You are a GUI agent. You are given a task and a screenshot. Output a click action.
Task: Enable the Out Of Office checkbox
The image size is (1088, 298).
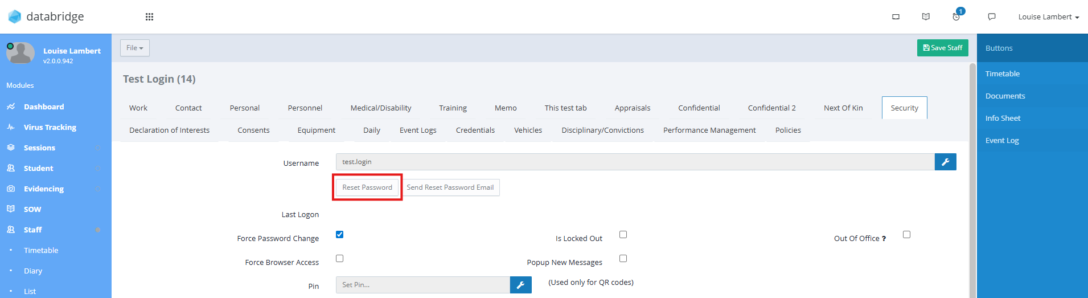(x=907, y=234)
